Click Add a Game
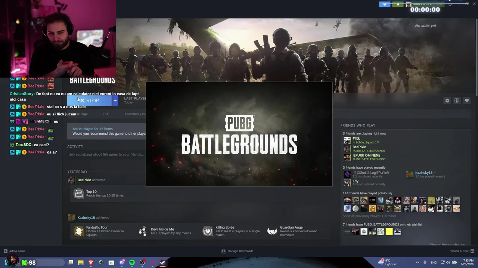478x268 pixels. click(15, 251)
